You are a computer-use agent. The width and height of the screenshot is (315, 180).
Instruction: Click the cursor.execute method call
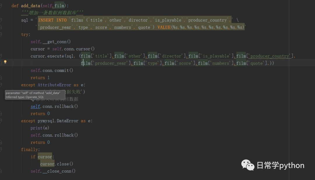[47, 56]
